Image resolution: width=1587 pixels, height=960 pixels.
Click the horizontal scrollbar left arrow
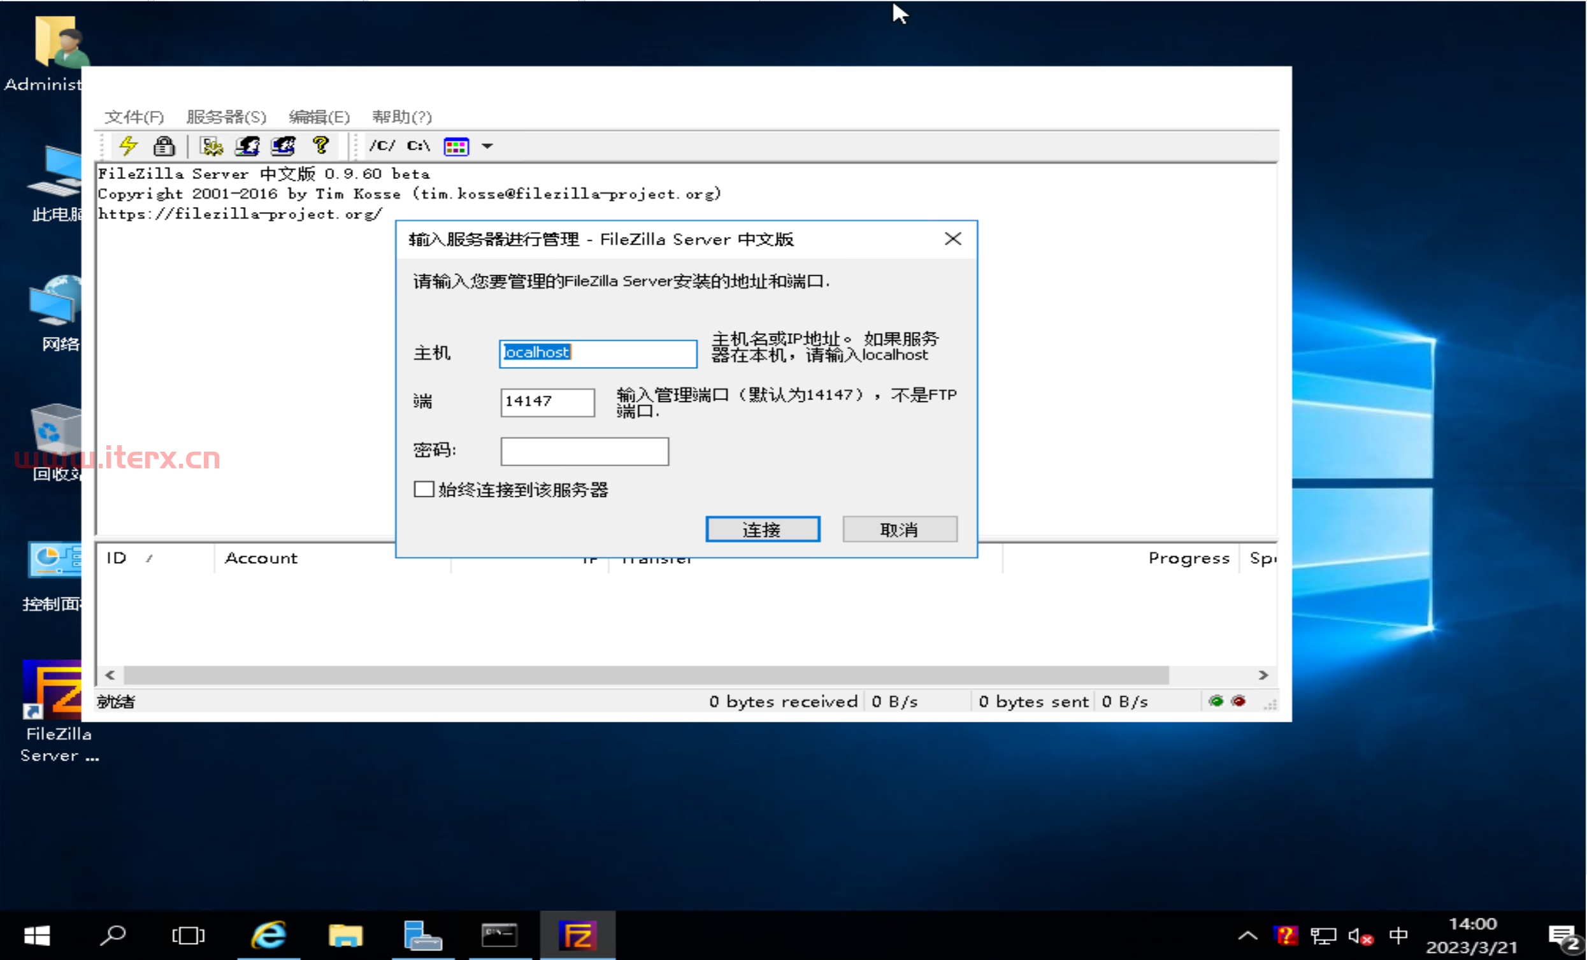pyautogui.click(x=110, y=675)
